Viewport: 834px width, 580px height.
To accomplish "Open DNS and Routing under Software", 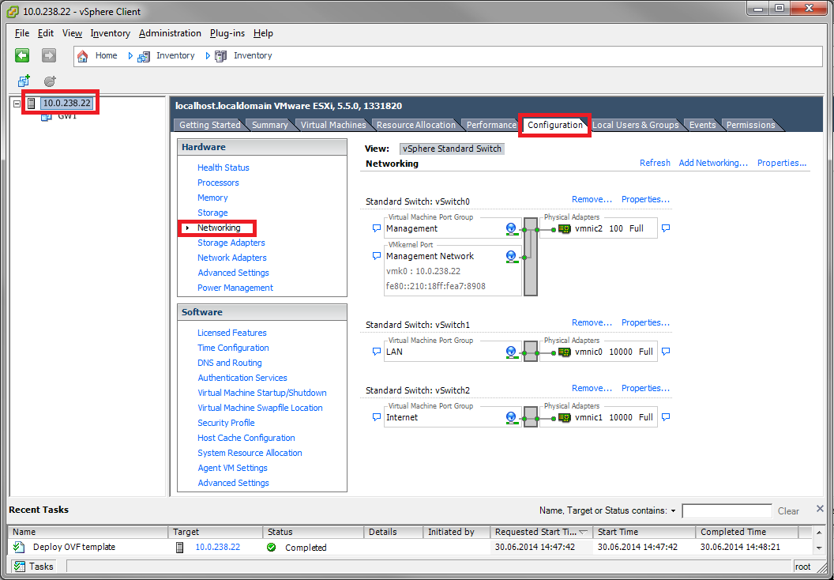I will [229, 363].
